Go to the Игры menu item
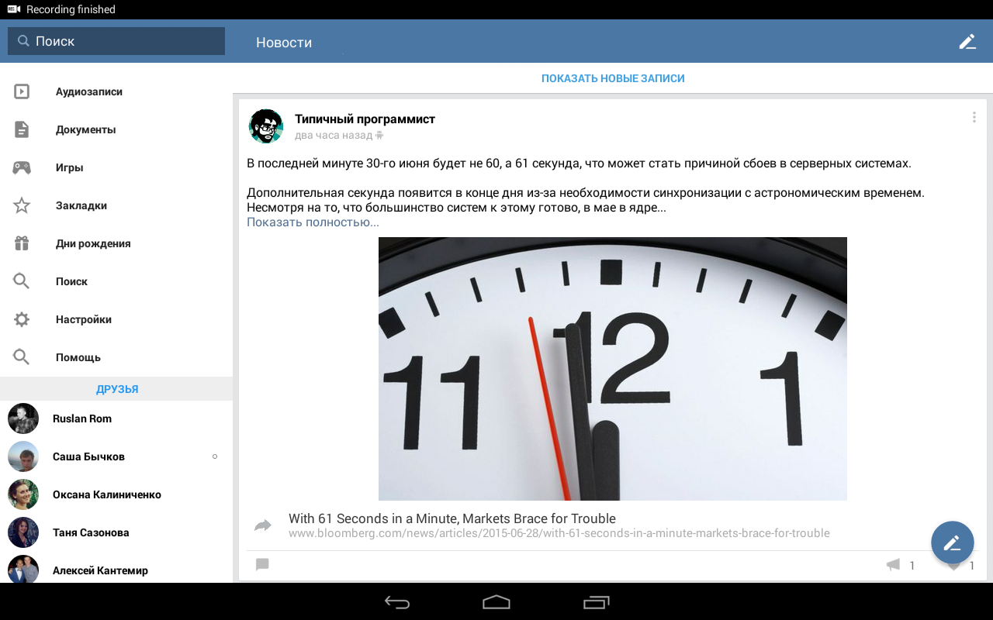Viewport: 993px width, 620px height. 116,167
